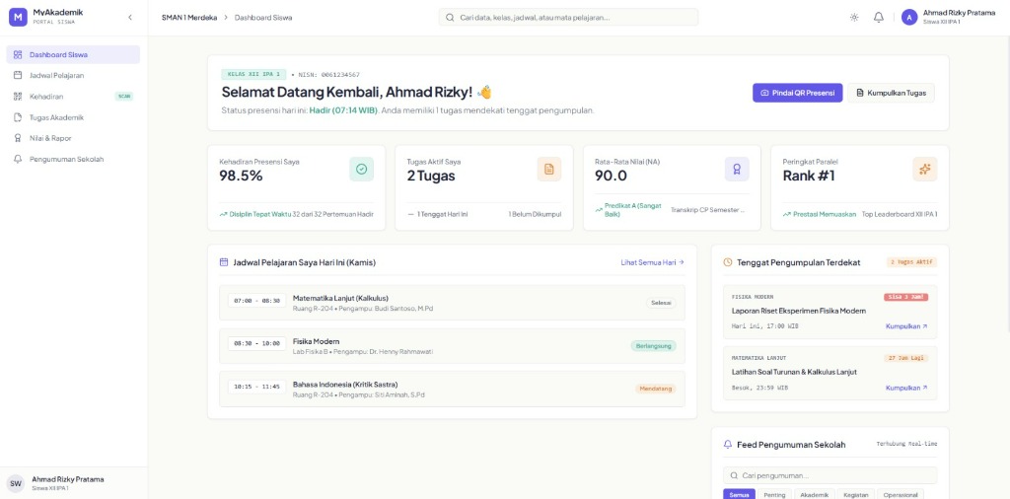Image resolution: width=1010 pixels, height=499 pixels.
Task: Click the 07:00 - 08:30 time badge
Action: (x=257, y=301)
